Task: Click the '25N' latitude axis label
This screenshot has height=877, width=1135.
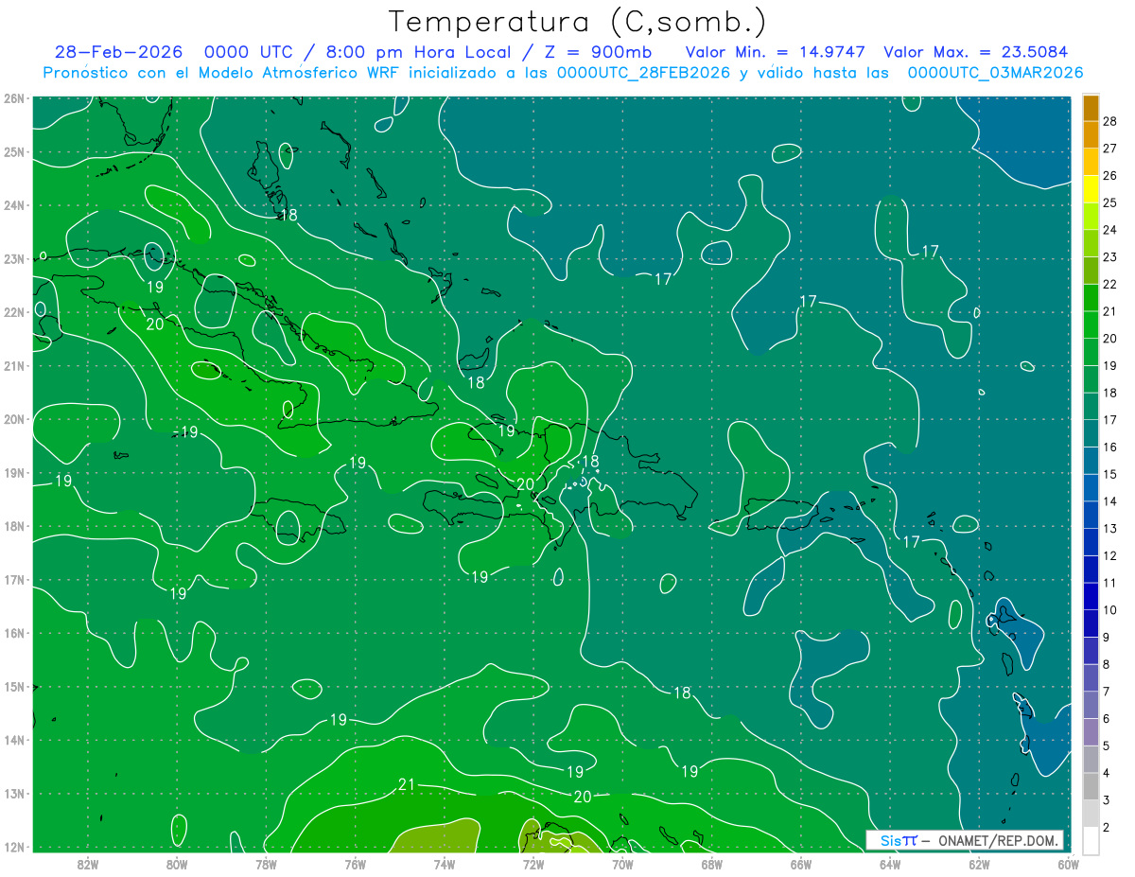Action: [13, 151]
